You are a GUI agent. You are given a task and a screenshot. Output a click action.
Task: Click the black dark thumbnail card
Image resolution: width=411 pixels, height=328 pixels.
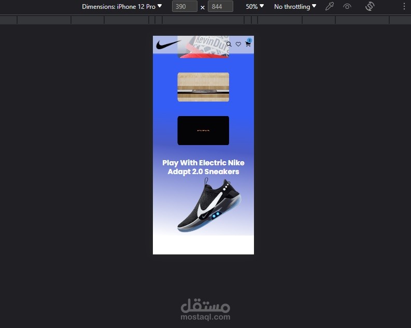click(203, 131)
